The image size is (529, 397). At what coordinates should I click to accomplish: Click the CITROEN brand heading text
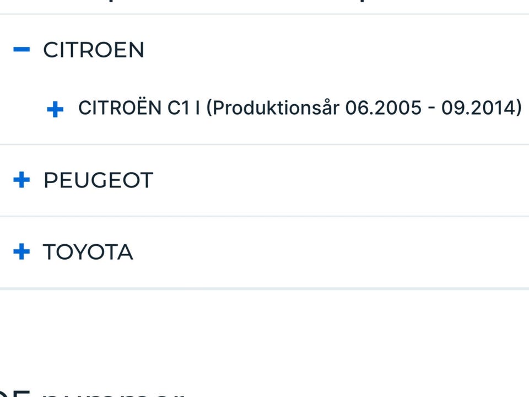pyautogui.click(x=94, y=50)
